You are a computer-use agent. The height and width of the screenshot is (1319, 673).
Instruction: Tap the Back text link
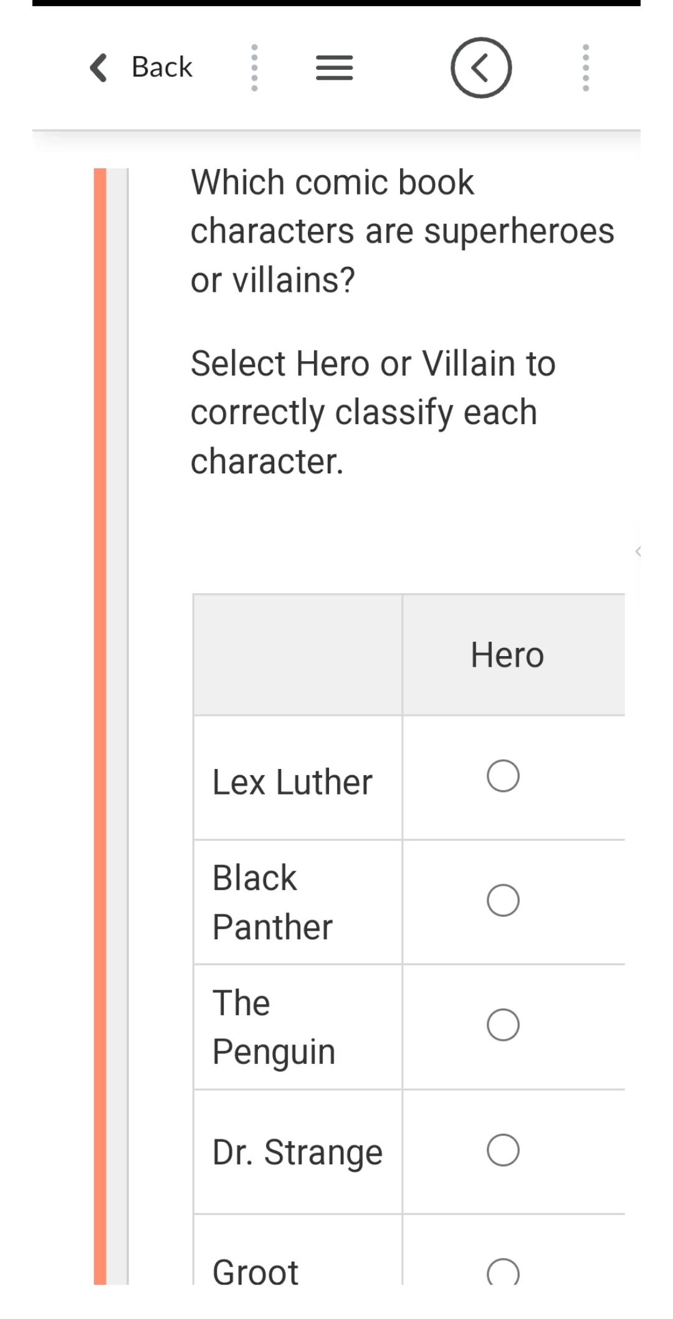[x=162, y=67]
